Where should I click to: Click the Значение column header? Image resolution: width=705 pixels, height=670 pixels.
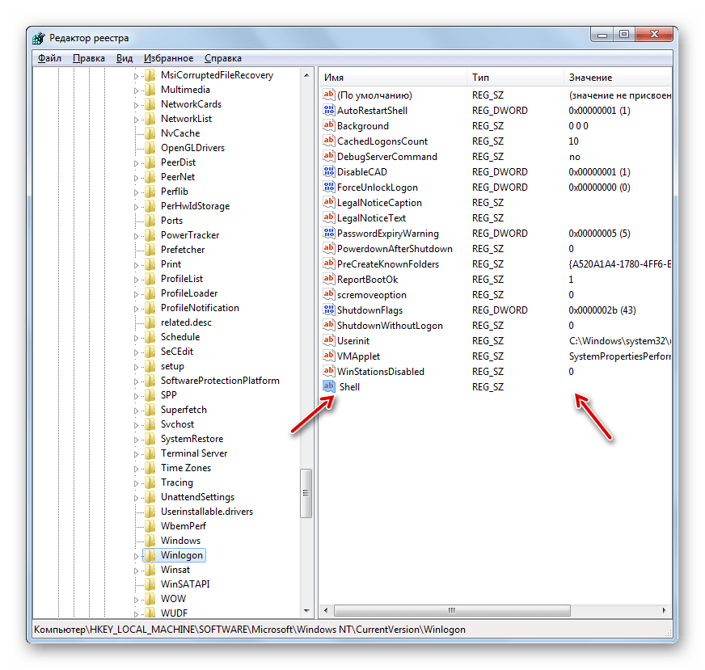tap(618, 78)
